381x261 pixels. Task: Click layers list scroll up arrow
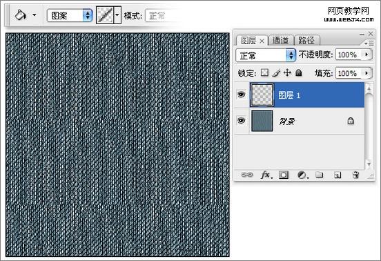pyautogui.click(x=369, y=88)
